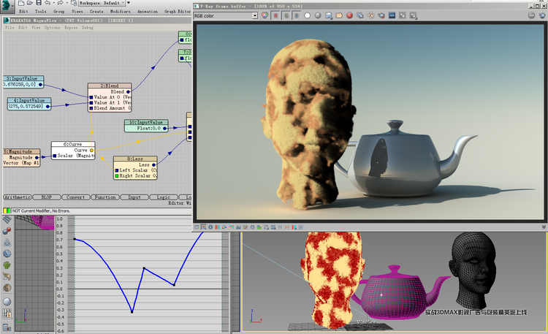
Task: Select the Function node category
Action: pyautogui.click(x=105, y=197)
